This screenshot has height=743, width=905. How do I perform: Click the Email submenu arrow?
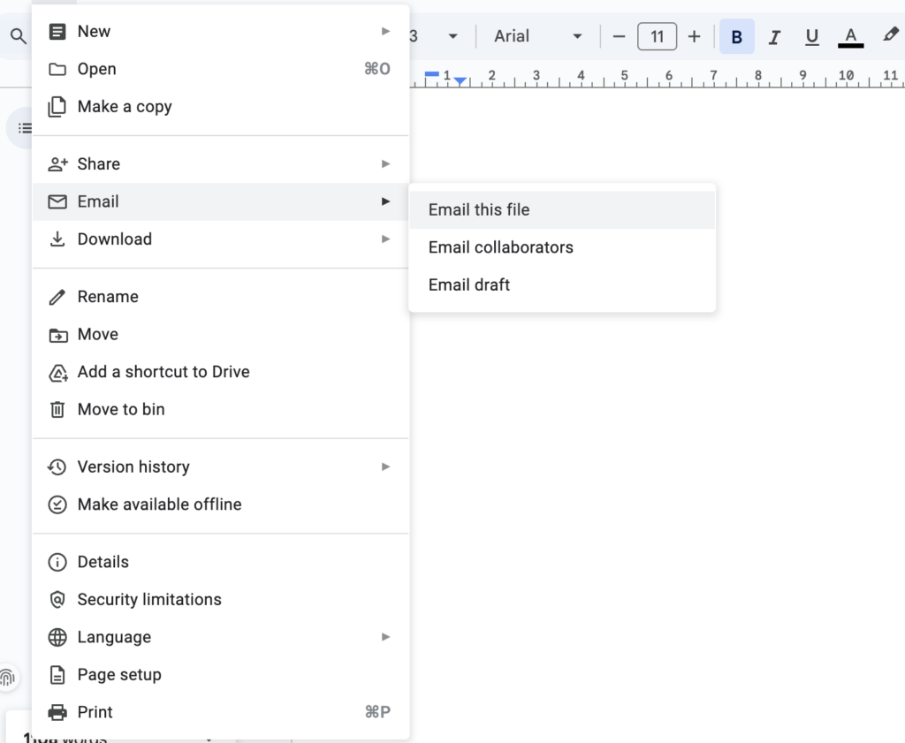(x=385, y=201)
